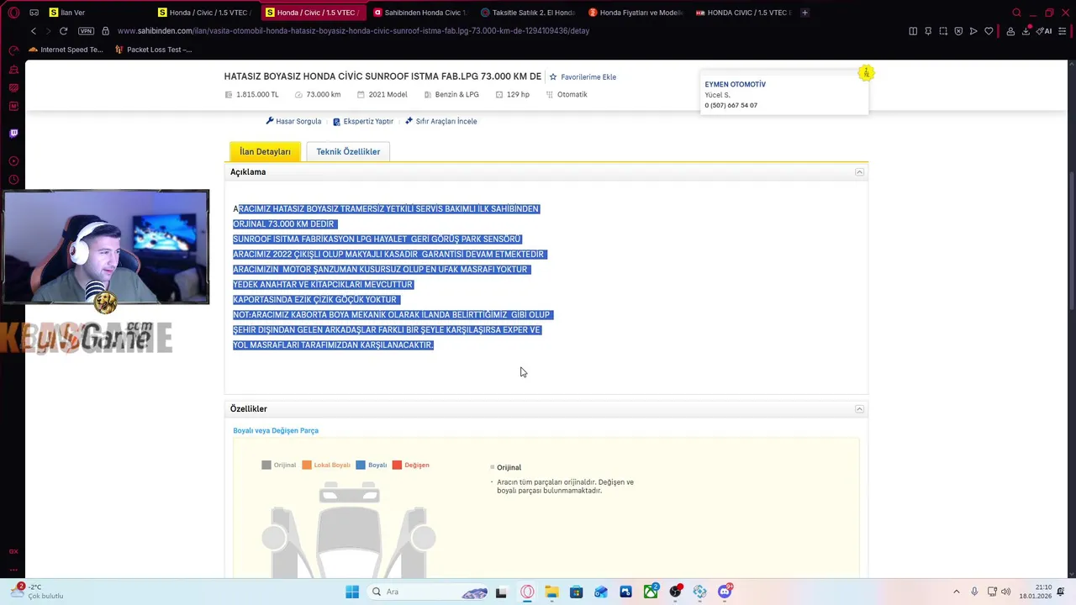Click the tab search magnifier icon
Viewport: 1076px width, 605px height.
click(x=1016, y=13)
